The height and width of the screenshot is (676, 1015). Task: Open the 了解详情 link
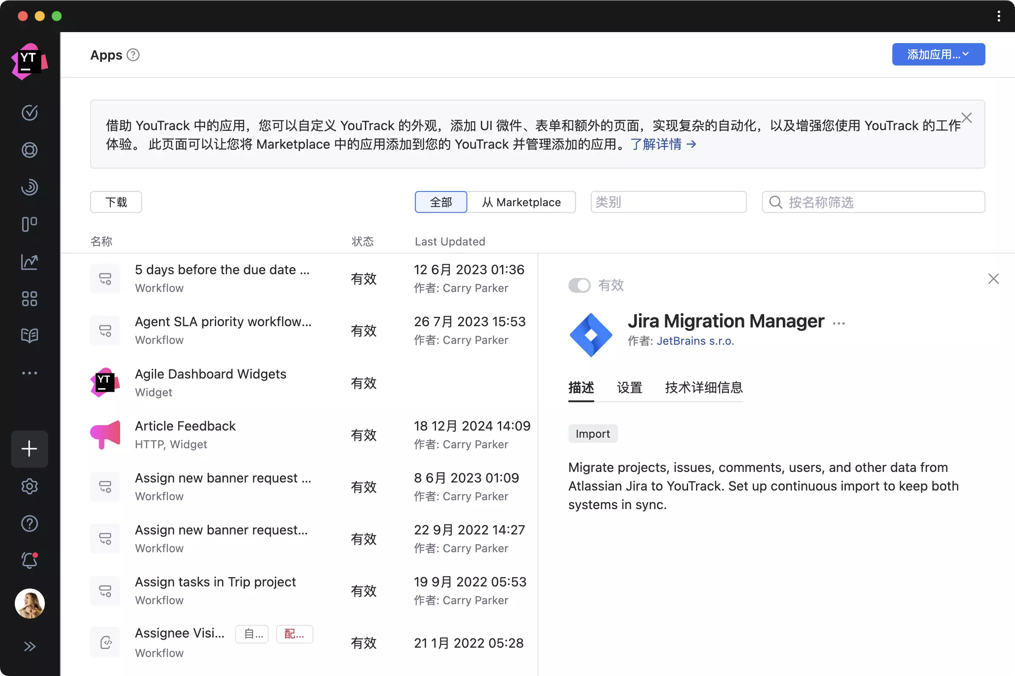663,144
